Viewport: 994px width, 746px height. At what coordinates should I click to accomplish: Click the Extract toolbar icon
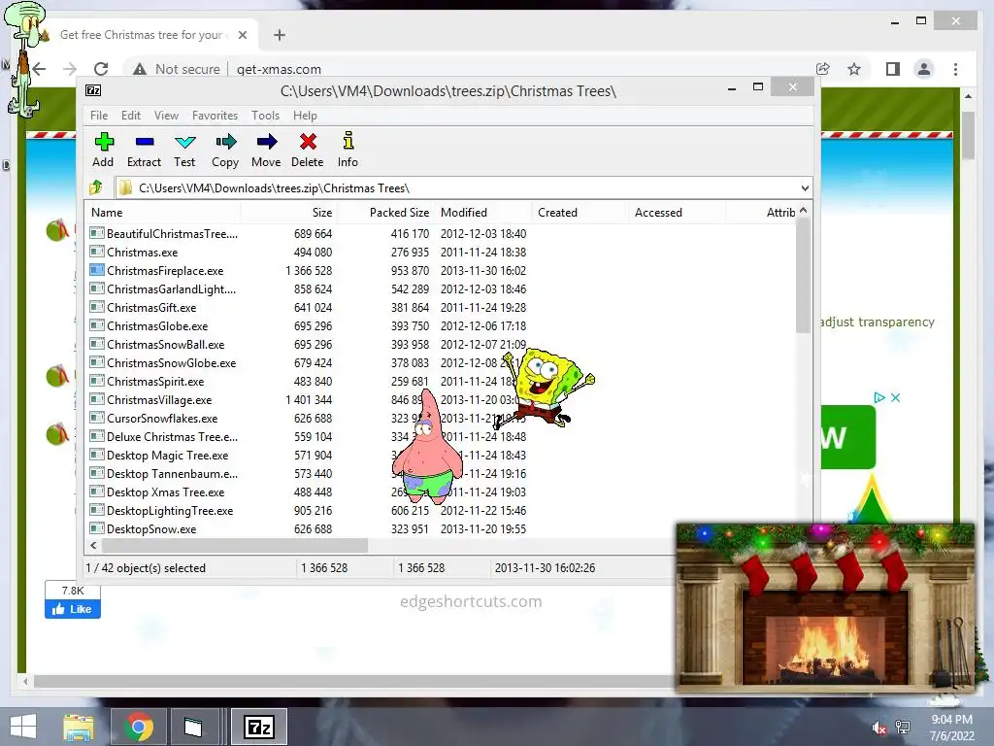(x=145, y=142)
